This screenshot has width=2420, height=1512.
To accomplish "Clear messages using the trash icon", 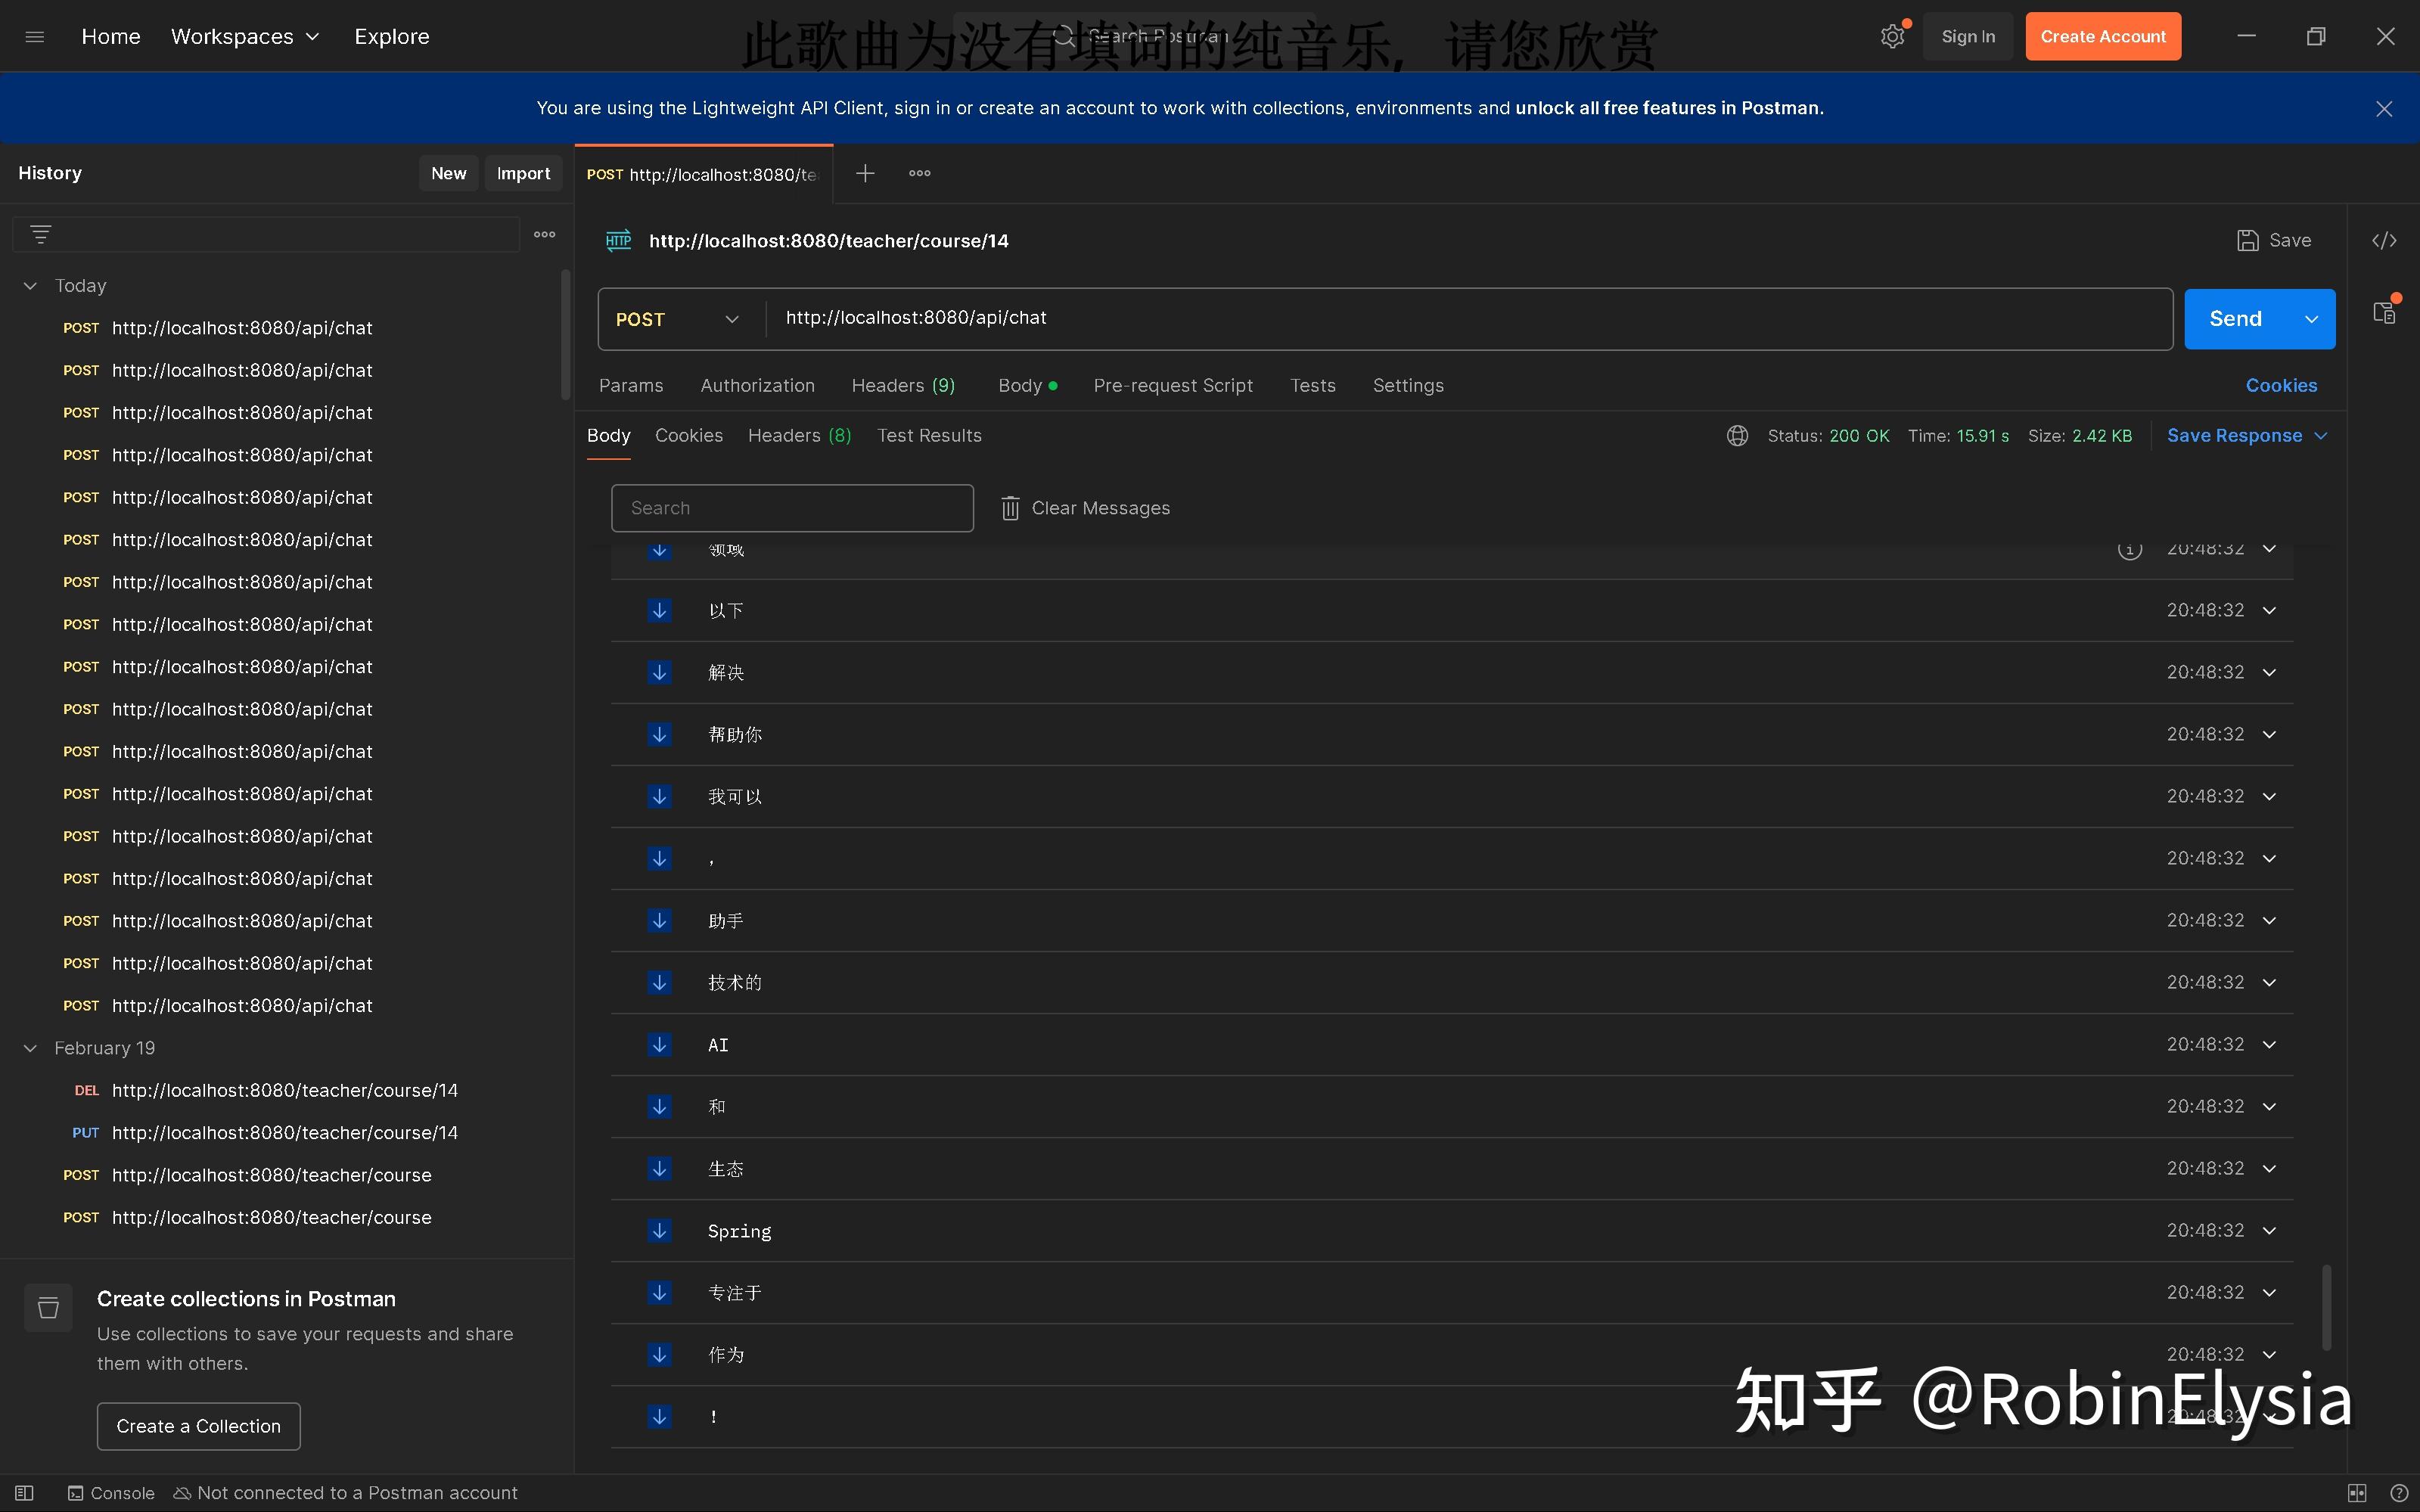I will tap(1010, 508).
